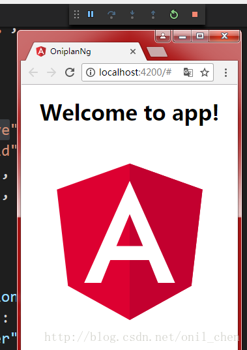
Task: View site information icon
Action: (x=91, y=72)
